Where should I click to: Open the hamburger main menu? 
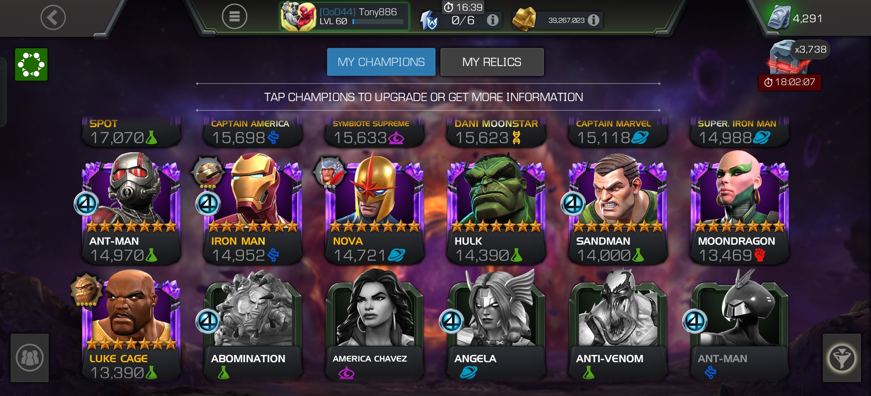234,16
